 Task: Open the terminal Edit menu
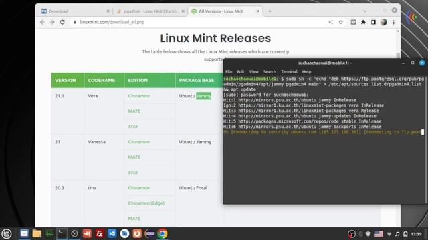click(241, 71)
